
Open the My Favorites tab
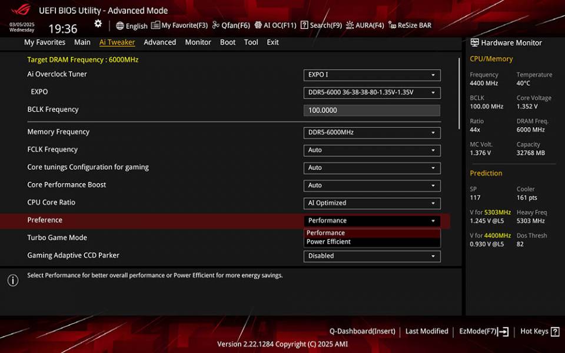(x=45, y=42)
